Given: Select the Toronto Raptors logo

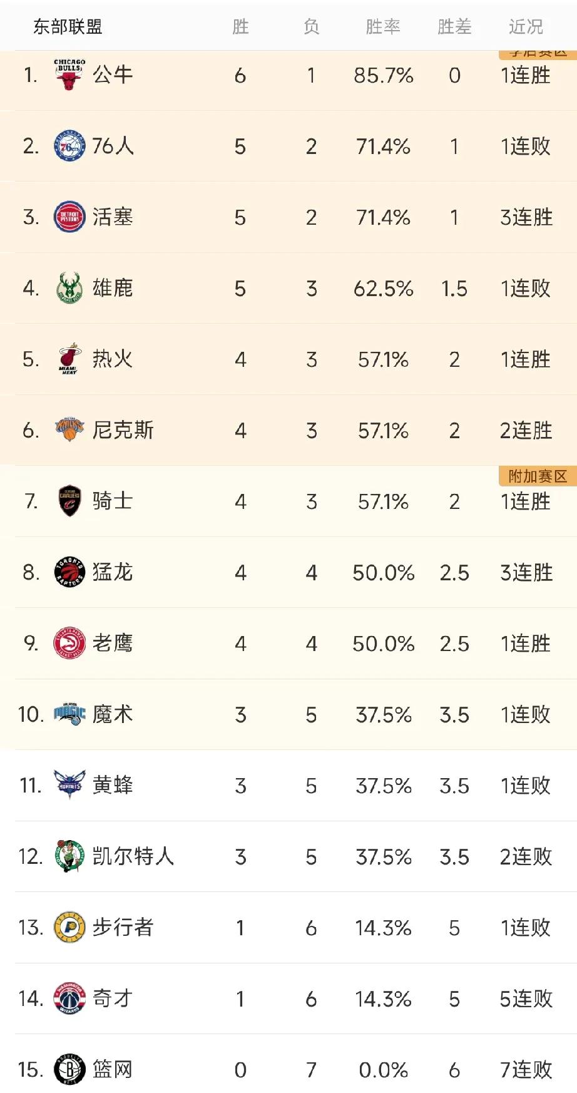Looking at the screenshot, I should (x=69, y=572).
